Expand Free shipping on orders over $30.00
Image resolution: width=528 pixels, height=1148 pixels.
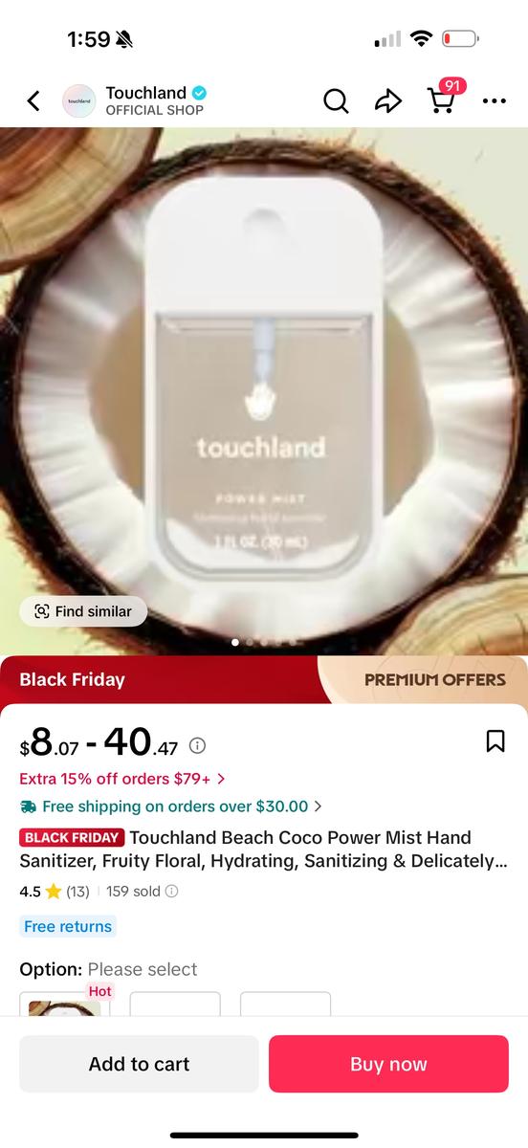pyautogui.click(x=170, y=806)
